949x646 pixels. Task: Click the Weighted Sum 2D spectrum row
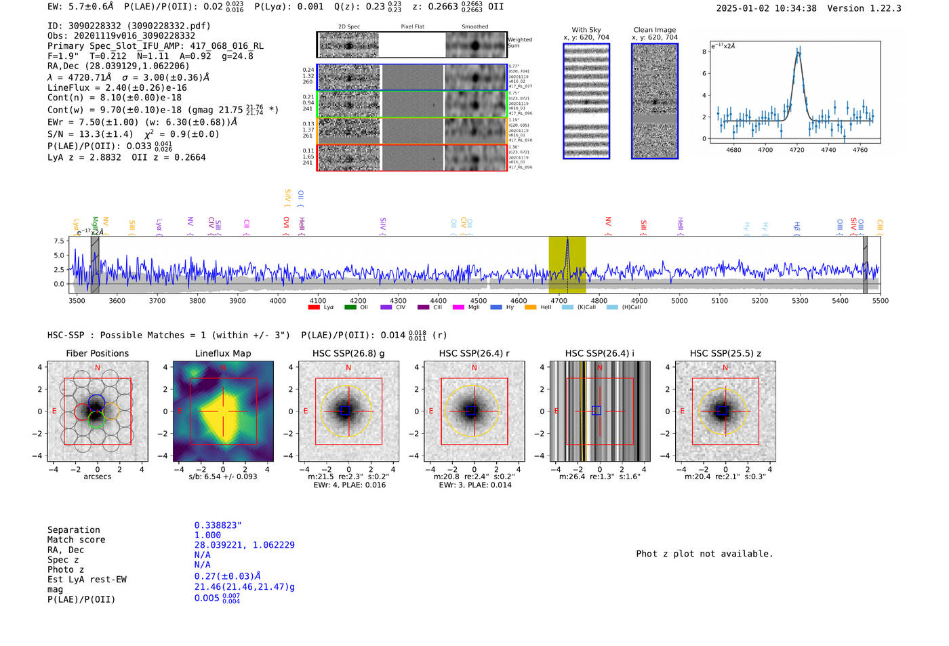[412, 45]
